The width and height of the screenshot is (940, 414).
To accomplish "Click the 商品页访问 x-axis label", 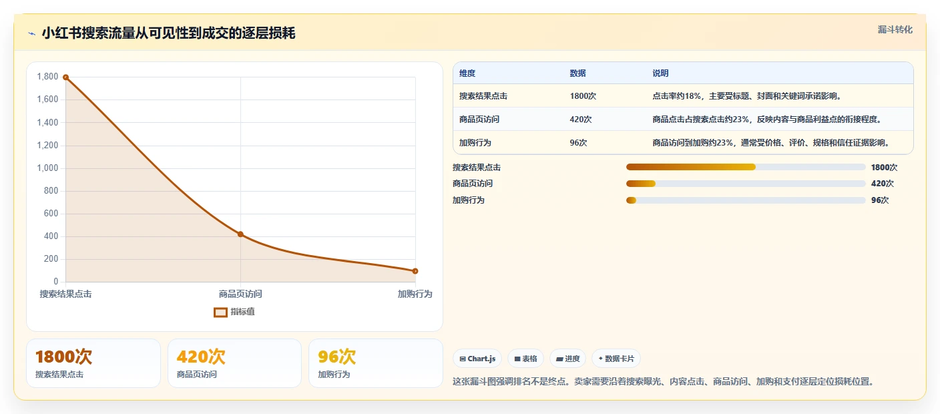I will point(240,294).
